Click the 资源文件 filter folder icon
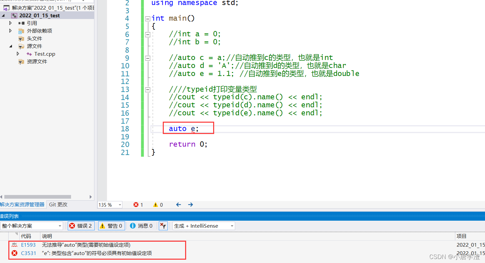 [x=21, y=62]
